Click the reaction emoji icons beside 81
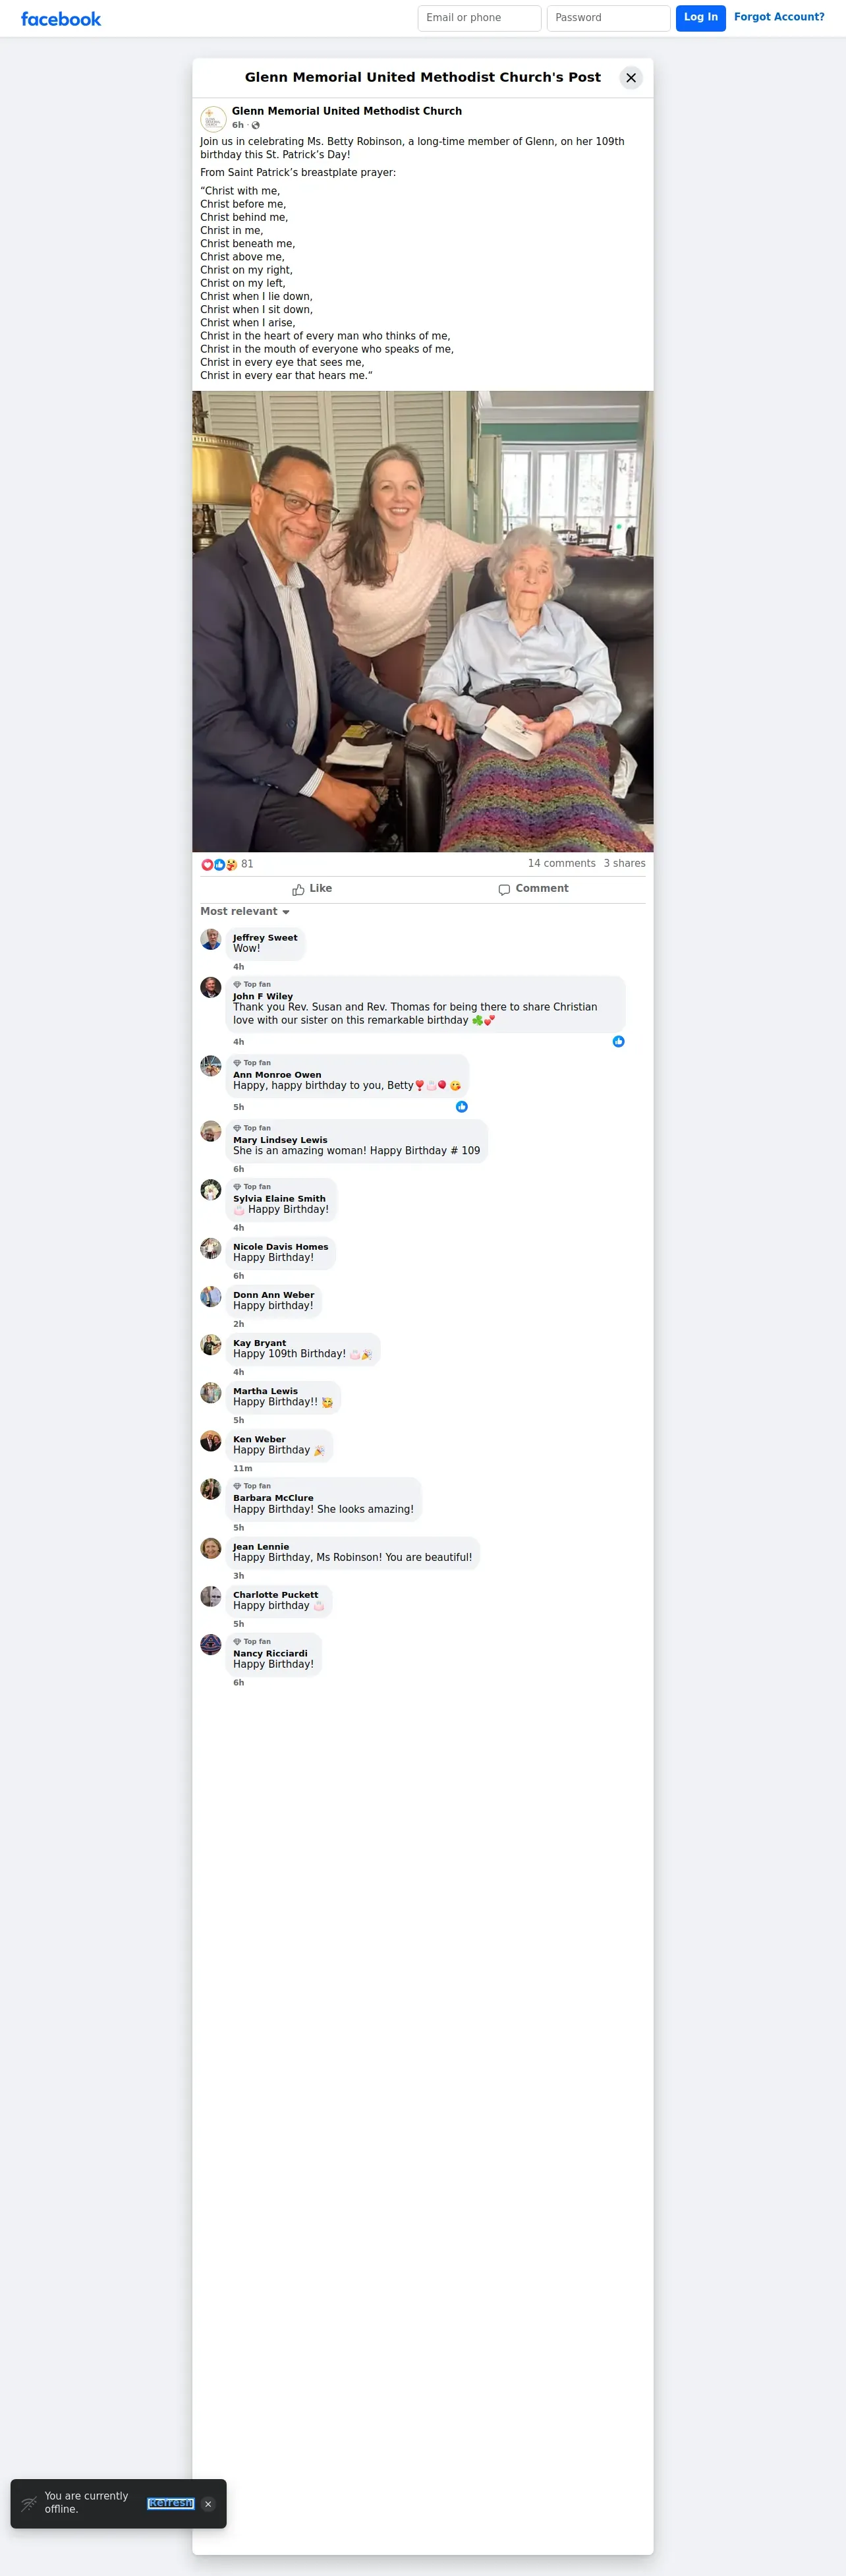 (219, 864)
